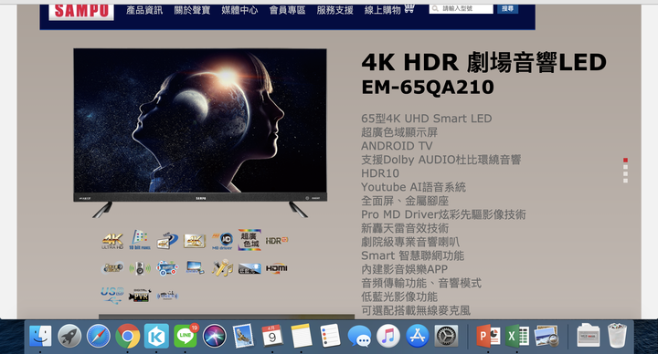The image size is (658, 354).
Task: Click the golden microphone karaoke icon
Action: (222, 267)
